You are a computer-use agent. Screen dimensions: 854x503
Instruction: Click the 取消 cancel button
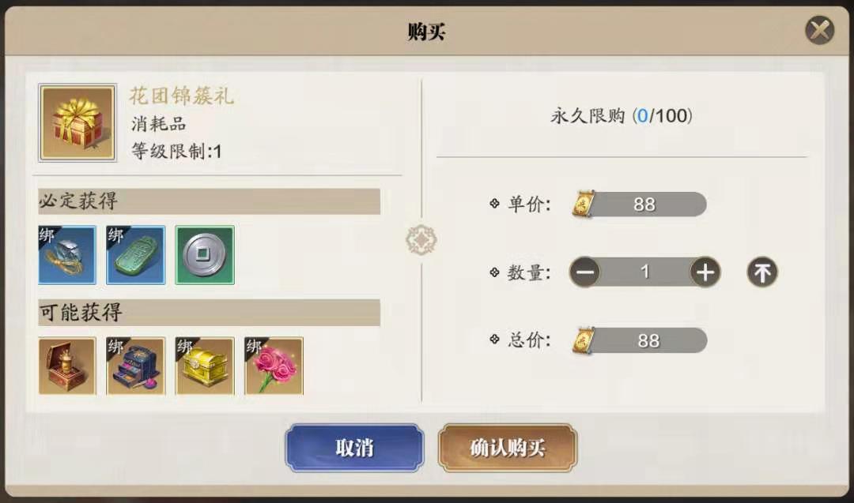(x=354, y=448)
